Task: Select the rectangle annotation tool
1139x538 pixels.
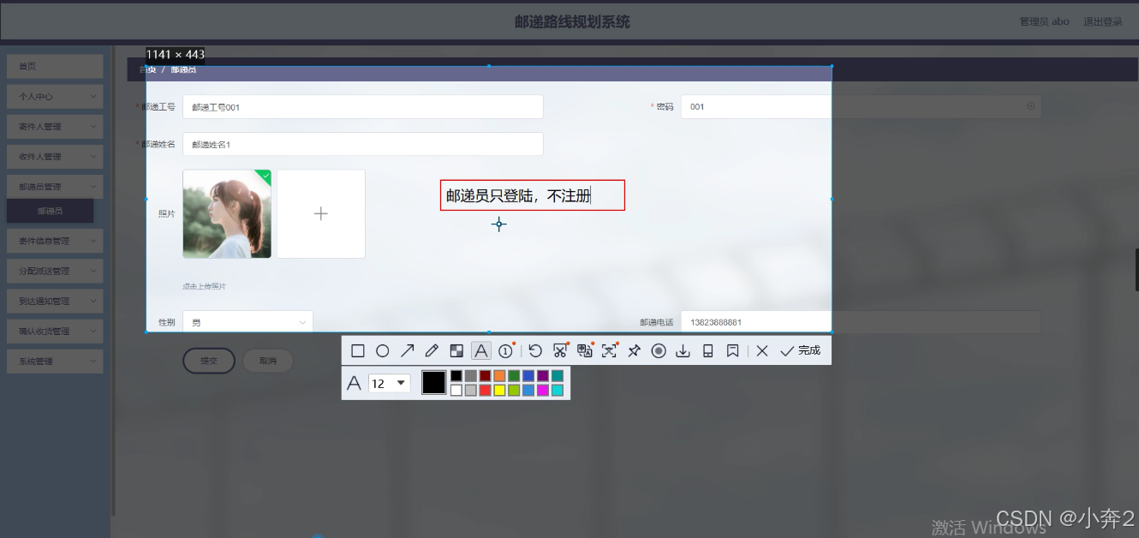Action: (358, 350)
